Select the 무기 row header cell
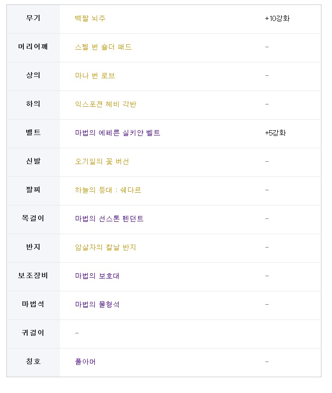The image size is (332, 393). (x=33, y=19)
